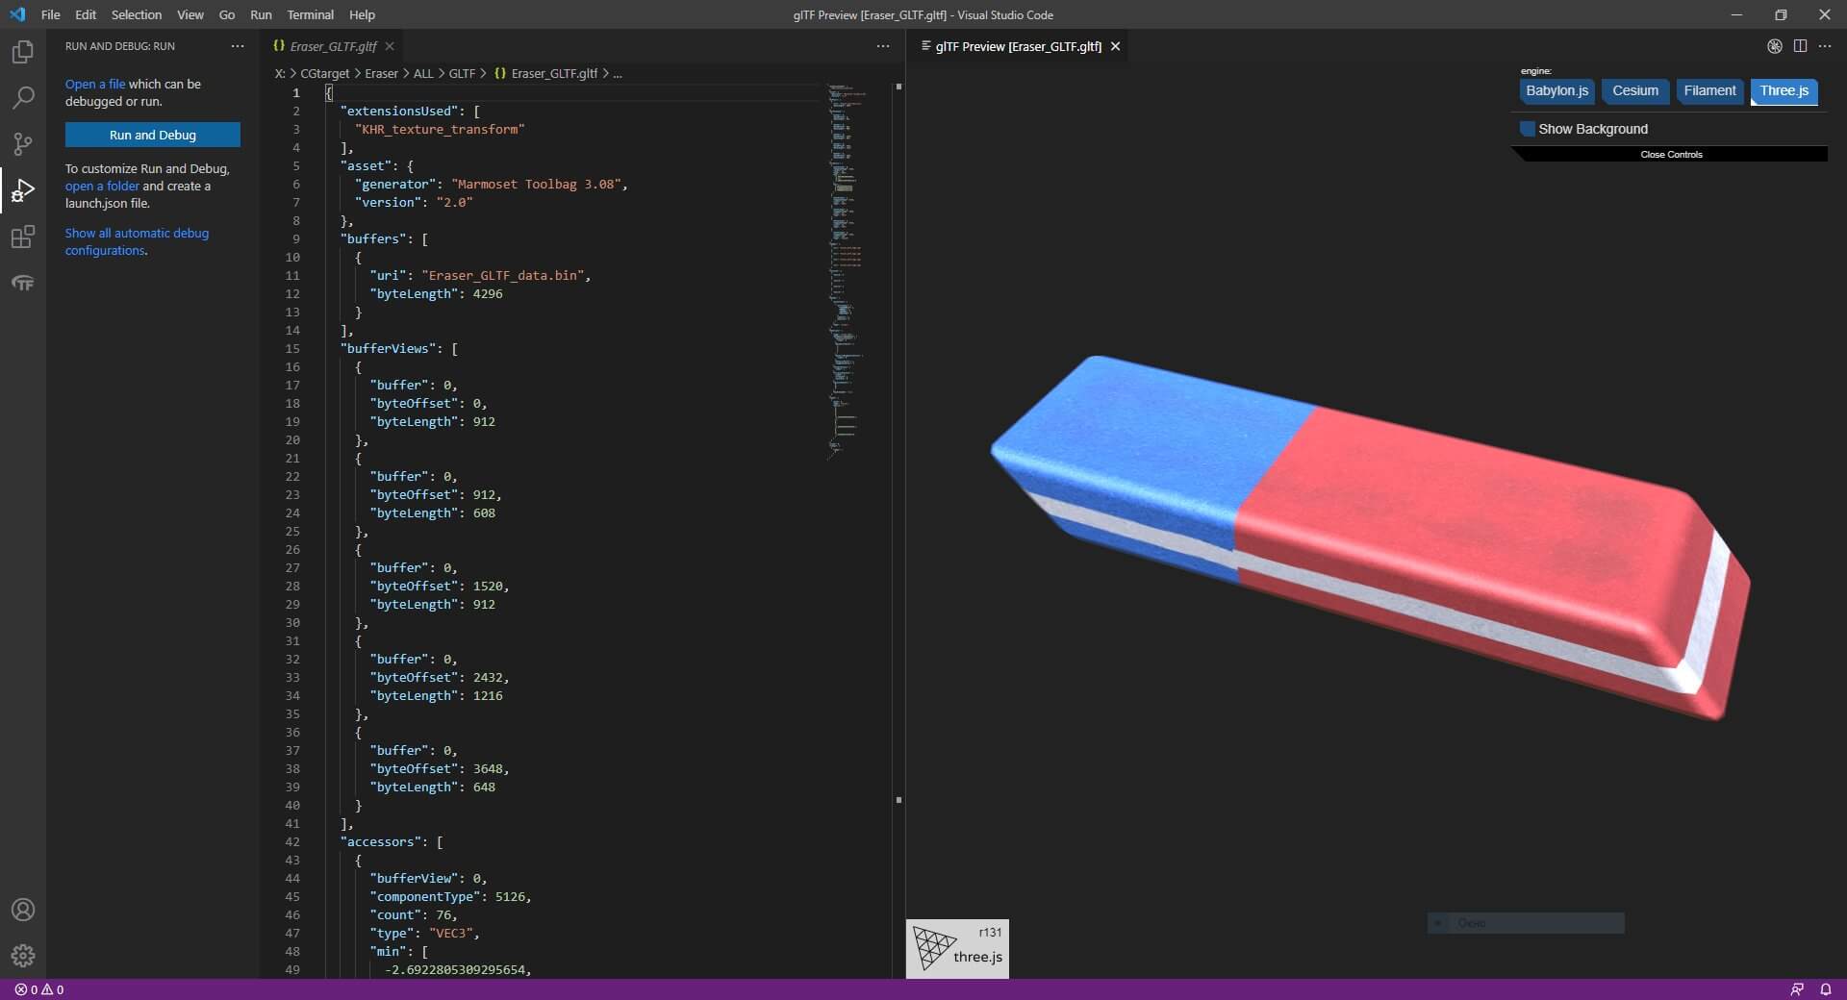This screenshot has width=1847, height=1000.
Task: Select the Babylon.js engine
Action: pyautogui.click(x=1556, y=91)
